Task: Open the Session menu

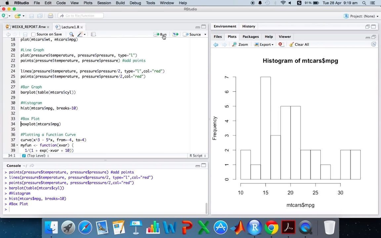Action: [x=104, y=3]
